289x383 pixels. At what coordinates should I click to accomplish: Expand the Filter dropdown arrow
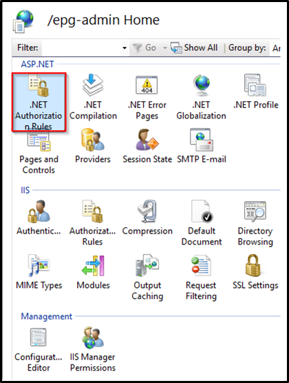[x=125, y=48]
